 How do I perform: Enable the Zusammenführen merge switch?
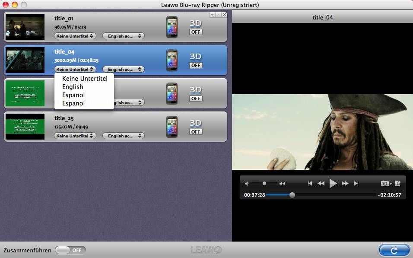70,250
